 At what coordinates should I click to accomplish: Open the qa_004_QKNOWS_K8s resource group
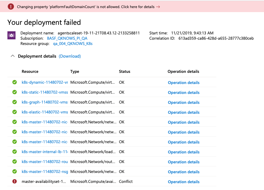pos(73,44)
